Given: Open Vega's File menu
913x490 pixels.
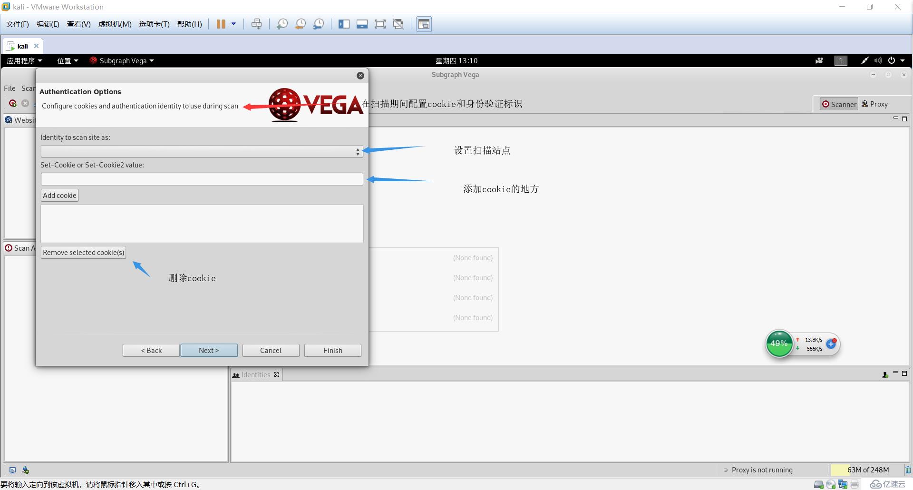Looking at the screenshot, I should 10,88.
